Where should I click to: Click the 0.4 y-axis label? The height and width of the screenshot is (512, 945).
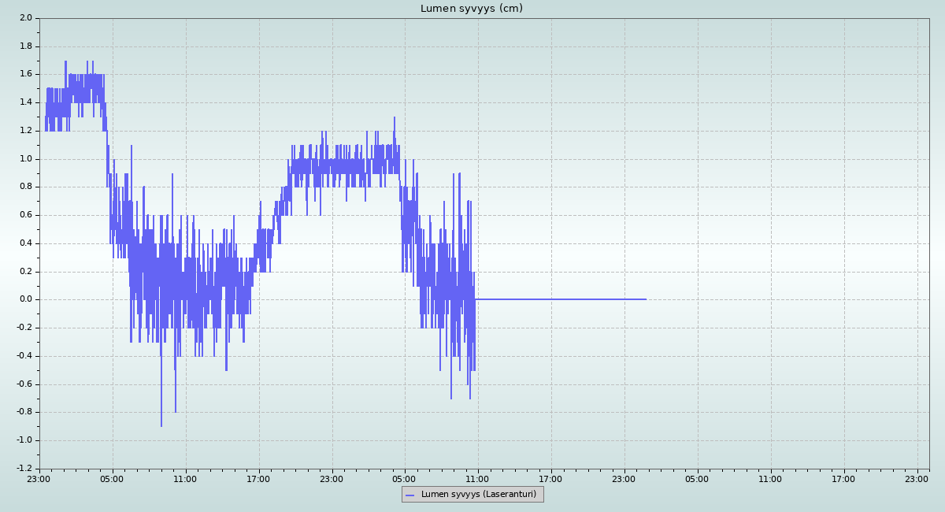click(25, 243)
